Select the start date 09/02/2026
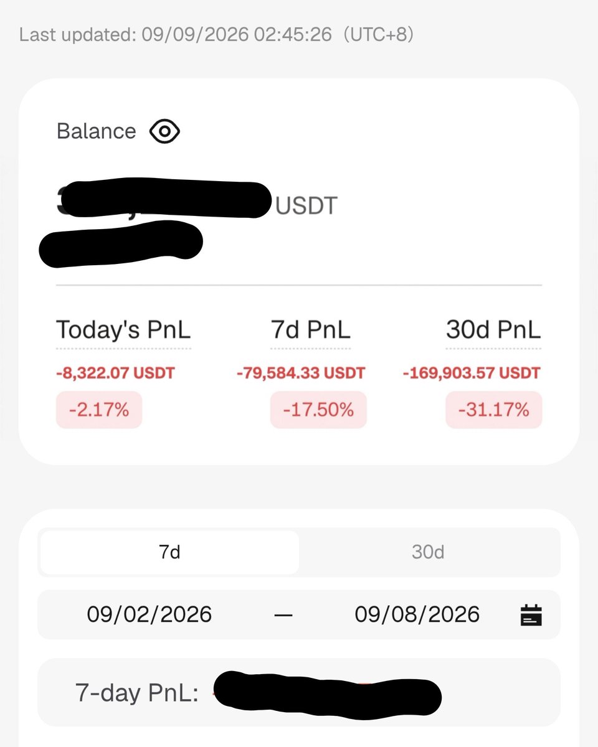Image resolution: width=598 pixels, height=747 pixels. [149, 614]
